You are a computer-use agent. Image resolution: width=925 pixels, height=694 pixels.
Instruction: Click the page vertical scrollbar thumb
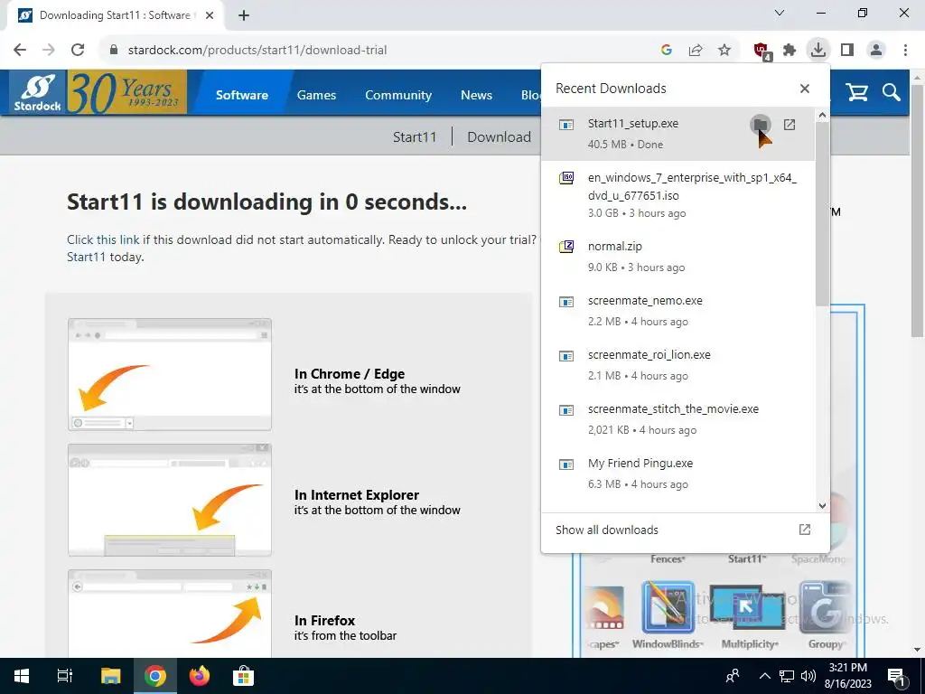pos(918,211)
